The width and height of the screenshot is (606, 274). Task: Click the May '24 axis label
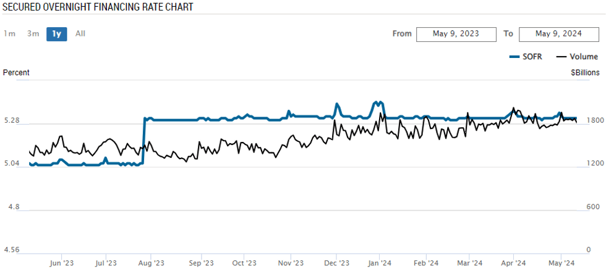coord(560,262)
